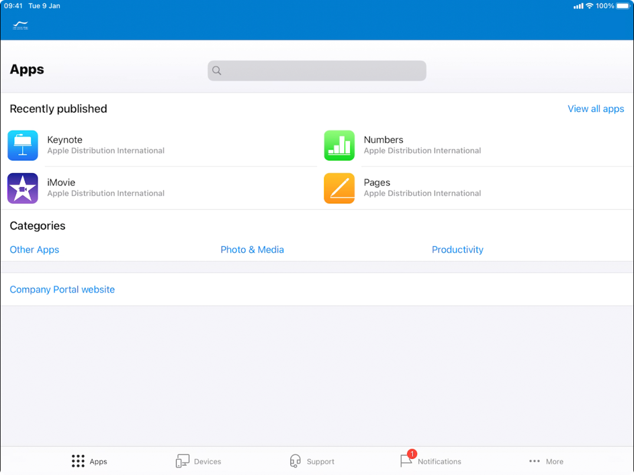Click the View all apps link
This screenshot has width=634, height=475.
point(596,109)
